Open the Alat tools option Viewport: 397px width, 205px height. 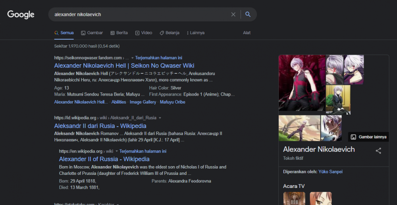247,33
